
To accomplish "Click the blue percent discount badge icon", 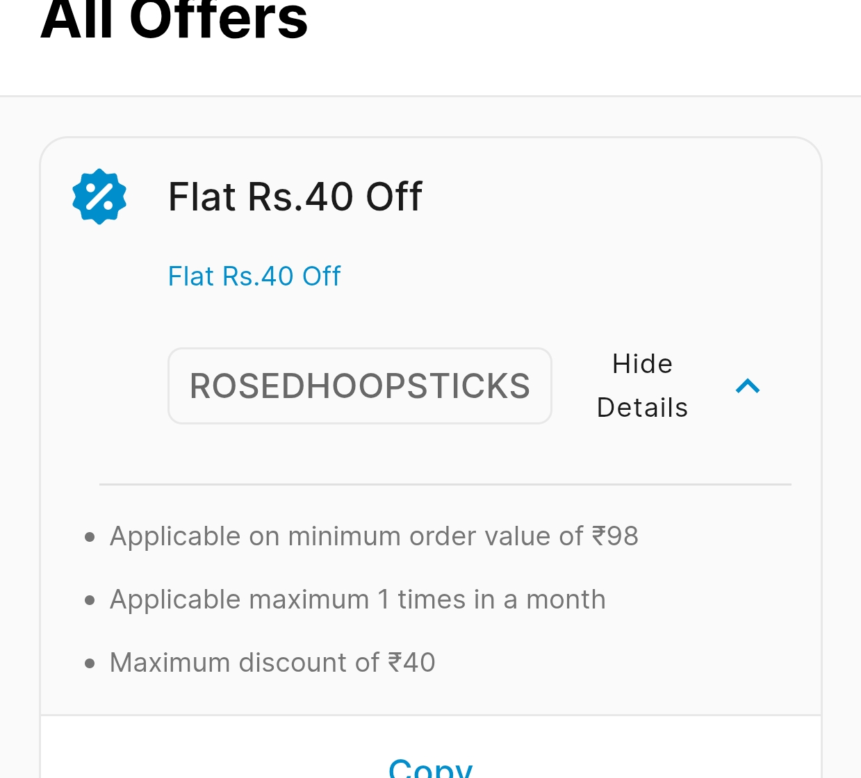I will coord(99,197).
